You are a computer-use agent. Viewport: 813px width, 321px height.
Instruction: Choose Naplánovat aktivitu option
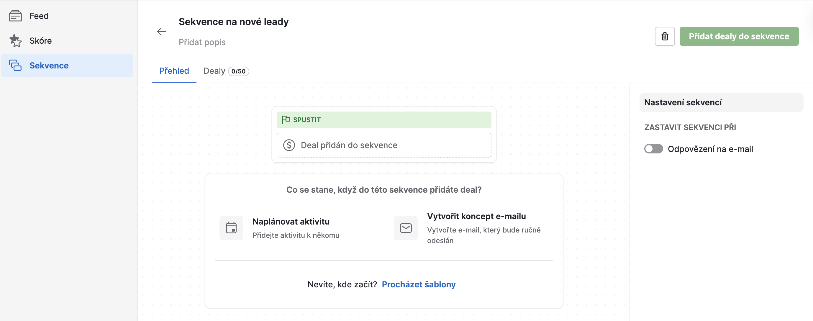pos(291,222)
